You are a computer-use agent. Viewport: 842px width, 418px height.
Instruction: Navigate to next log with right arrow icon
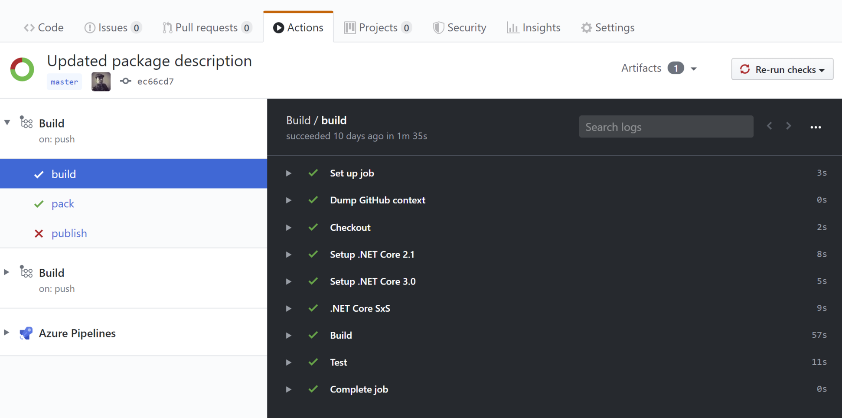coord(789,126)
